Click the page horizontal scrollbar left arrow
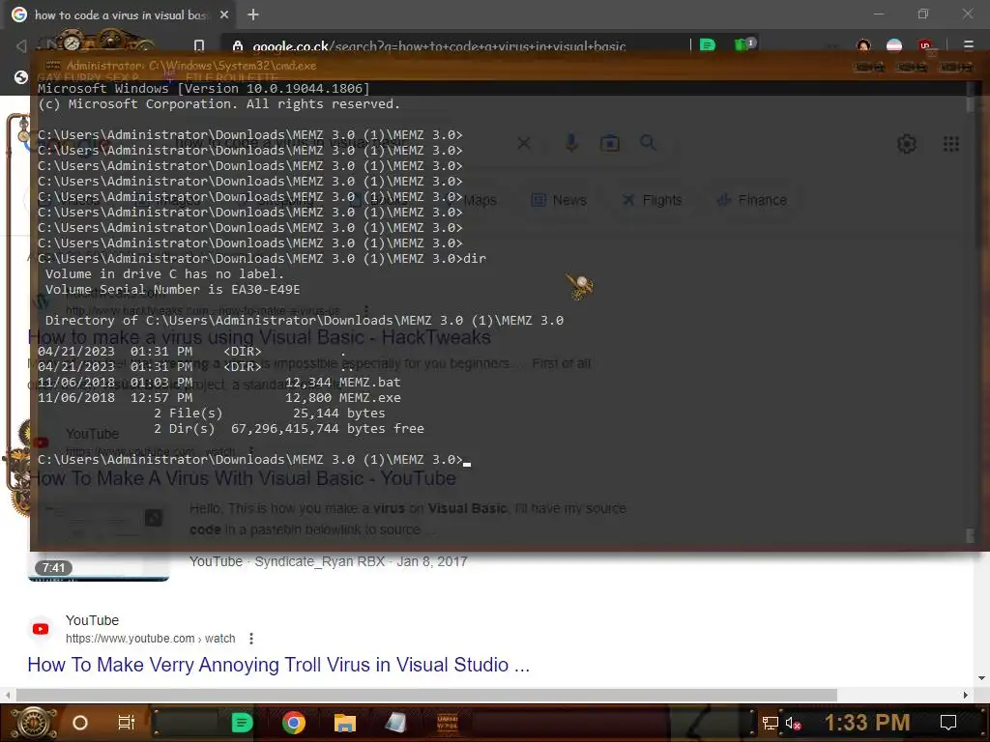Viewport: 990px width, 742px height. click(x=8, y=695)
